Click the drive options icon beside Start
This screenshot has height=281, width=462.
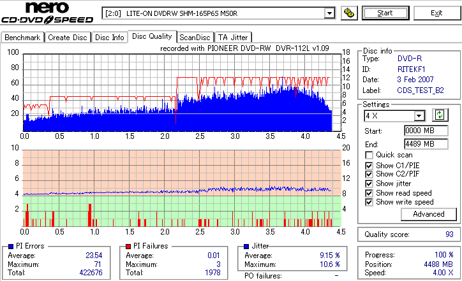tap(349, 13)
